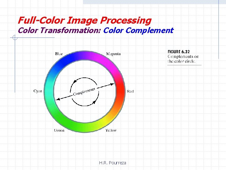Click the 'Green' label below the ring

[x=59, y=130]
